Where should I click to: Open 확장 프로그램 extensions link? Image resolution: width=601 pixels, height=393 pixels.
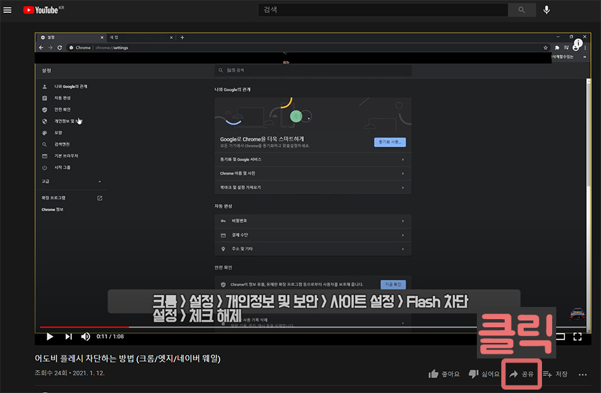(x=71, y=198)
